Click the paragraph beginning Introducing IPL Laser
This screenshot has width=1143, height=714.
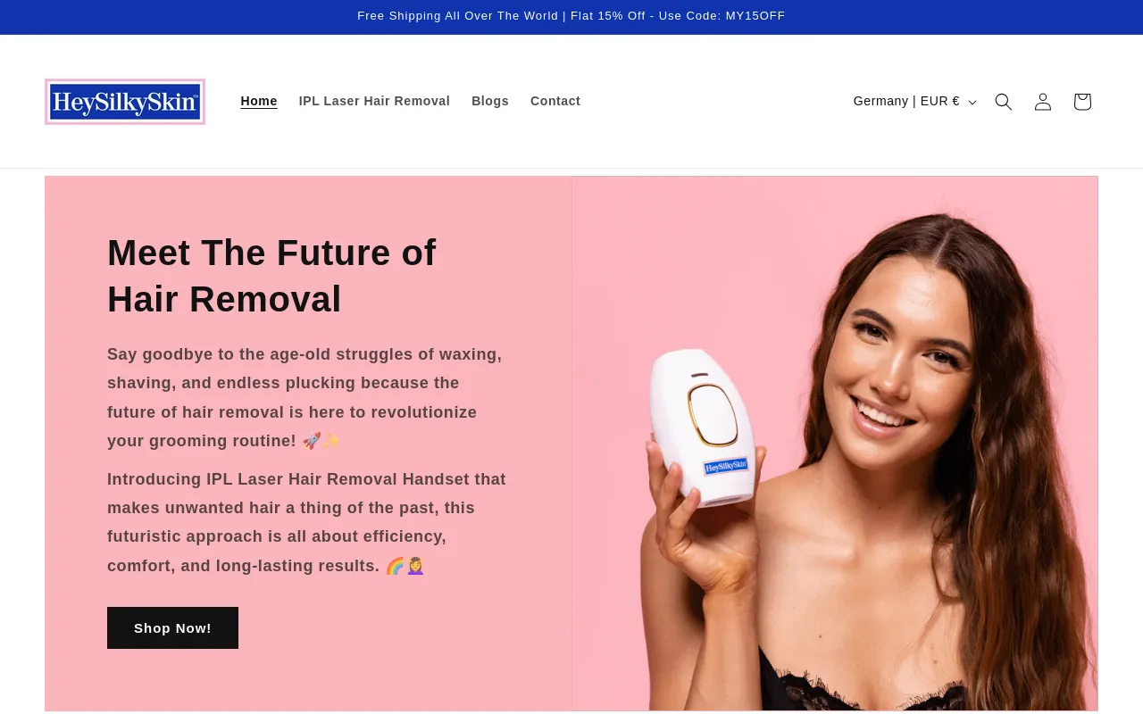(x=306, y=522)
